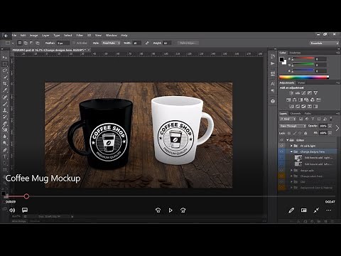
Task: Toggle lock transparent pixels
Action: coord(289,133)
